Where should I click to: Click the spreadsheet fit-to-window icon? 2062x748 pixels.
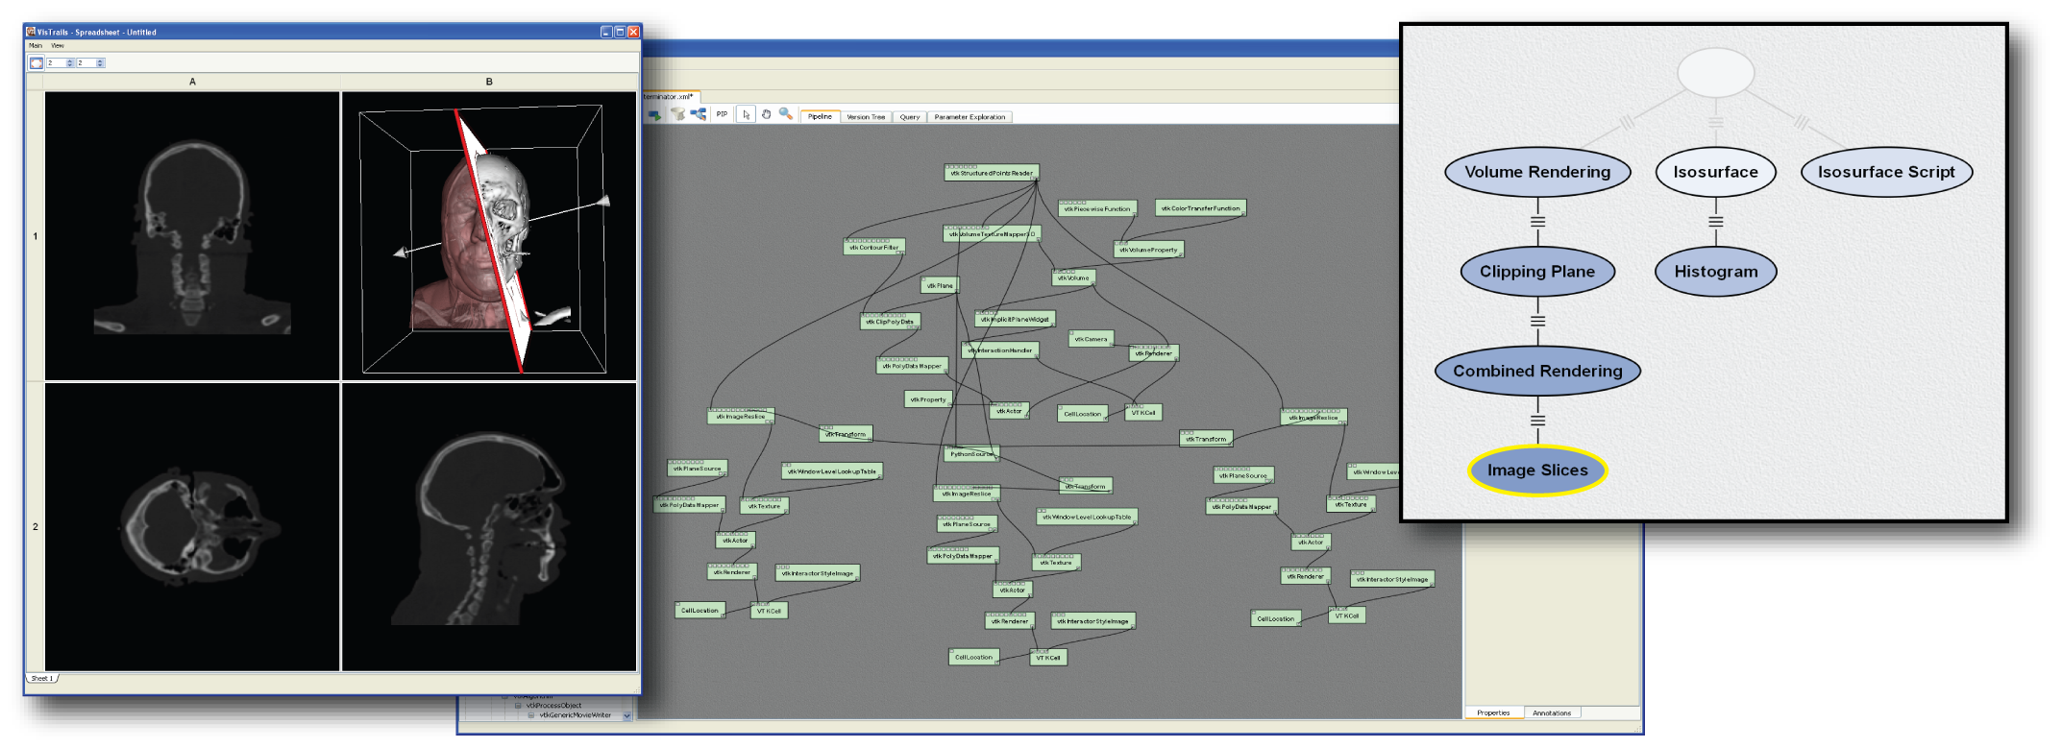(37, 63)
